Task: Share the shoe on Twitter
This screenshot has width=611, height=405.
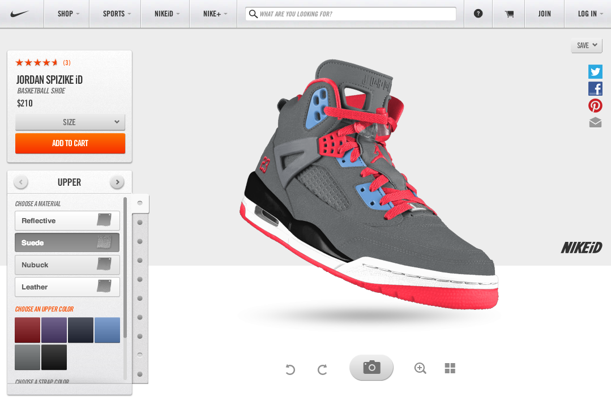Action: [x=595, y=72]
